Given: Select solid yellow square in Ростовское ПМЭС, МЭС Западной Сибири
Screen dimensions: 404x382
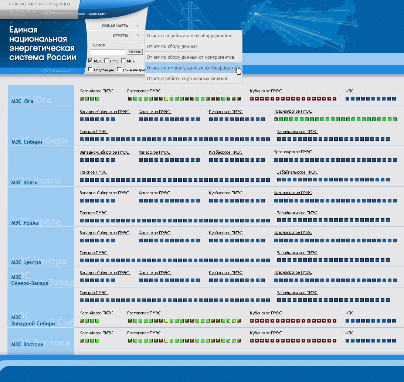Looking at the screenshot, I should (166, 321).
